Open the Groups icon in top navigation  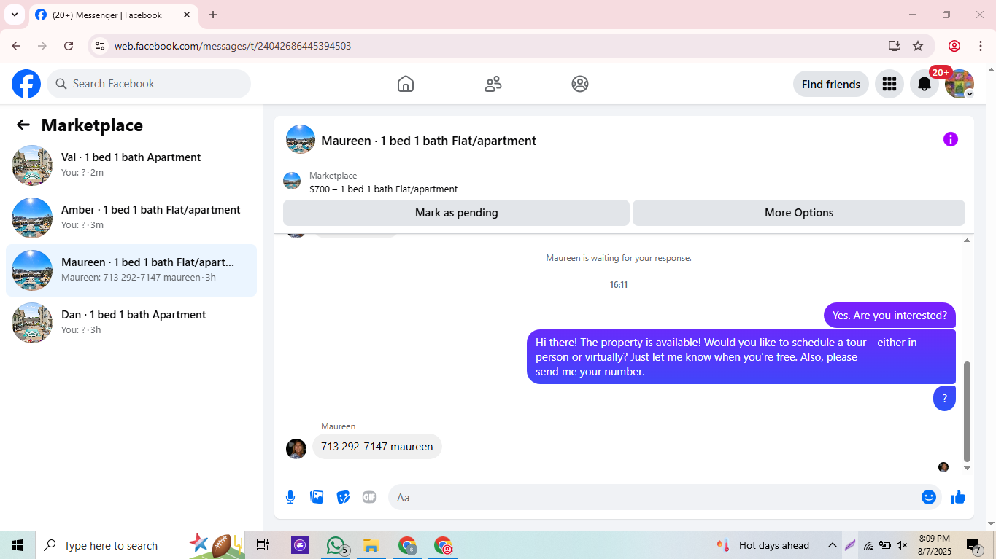click(x=580, y=84)
